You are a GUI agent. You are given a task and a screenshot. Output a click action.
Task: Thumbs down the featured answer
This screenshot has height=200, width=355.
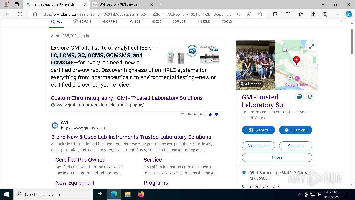tap(217, 114)
